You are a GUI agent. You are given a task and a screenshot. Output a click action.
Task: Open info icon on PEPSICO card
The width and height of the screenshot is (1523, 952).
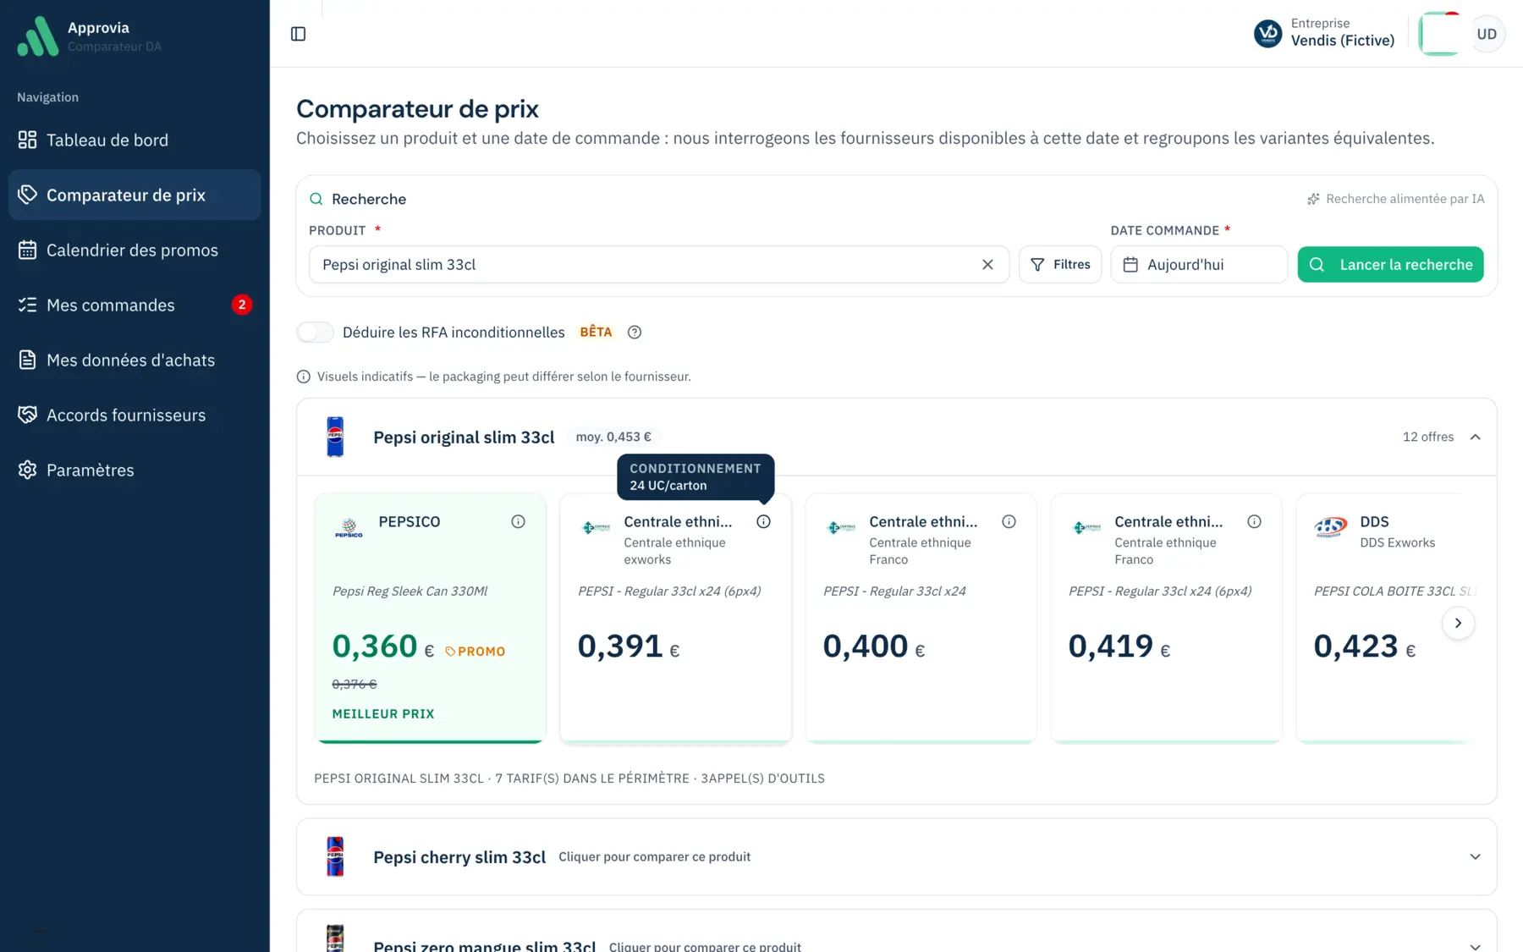point(518,522)
